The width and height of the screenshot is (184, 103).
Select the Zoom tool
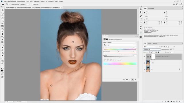click(2, 64)
